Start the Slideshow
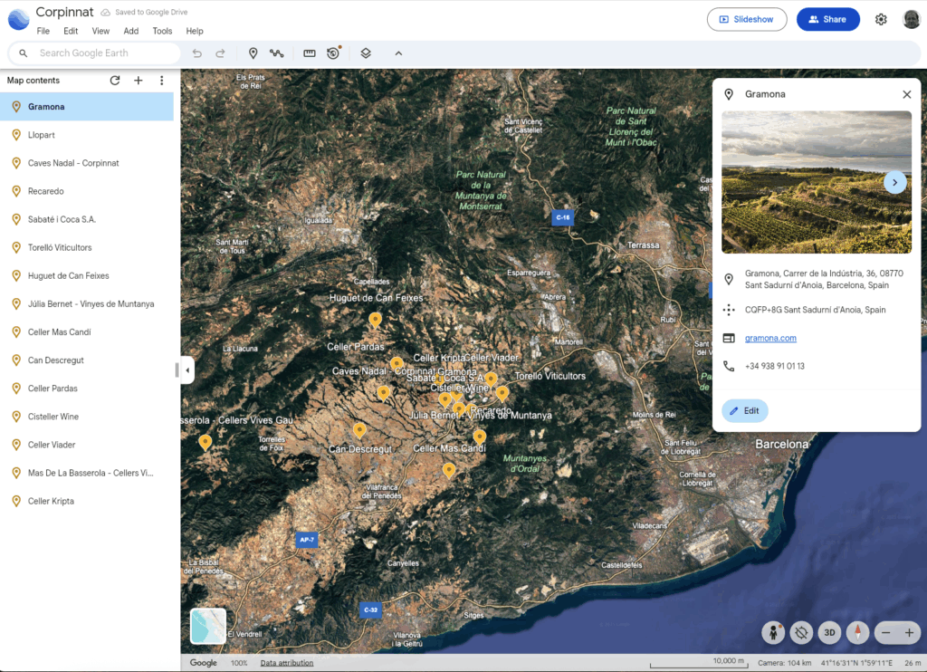 tap(747, 20)
